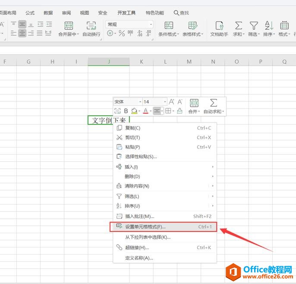Choose Pick From Drop-down List (从下拉列表中选择)
The height and width of the screenshot is (284, 296).
pos(165,238)
